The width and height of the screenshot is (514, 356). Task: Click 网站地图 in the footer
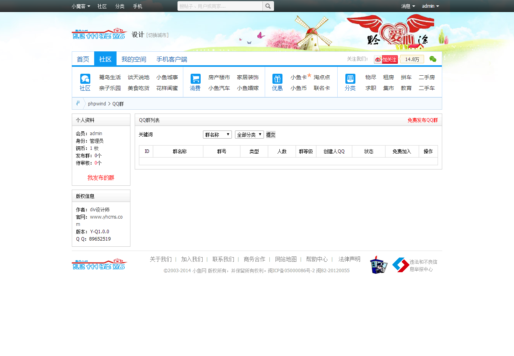point(286,259)
